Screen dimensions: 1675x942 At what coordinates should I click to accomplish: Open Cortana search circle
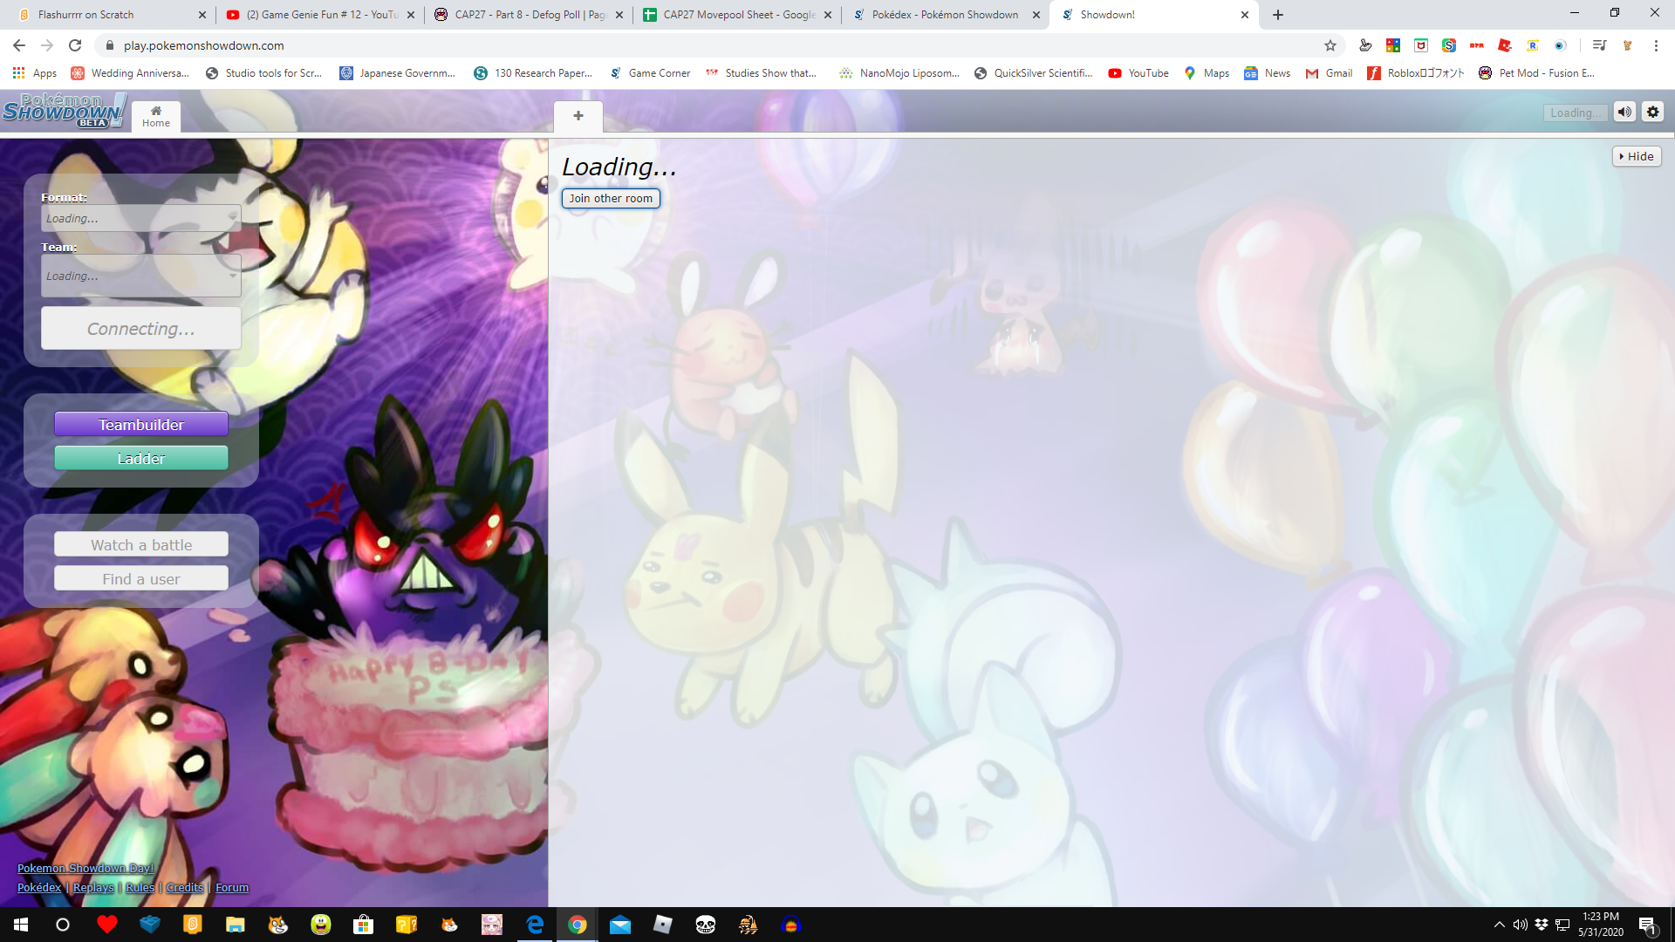click(x=63, y=925)
